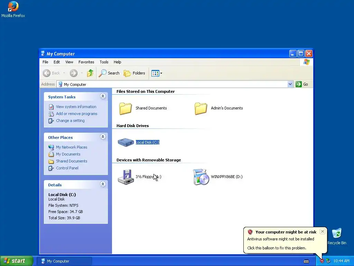Open Forward history dropdown arrow
Screen dimensions: 354x266
point(82,73)
